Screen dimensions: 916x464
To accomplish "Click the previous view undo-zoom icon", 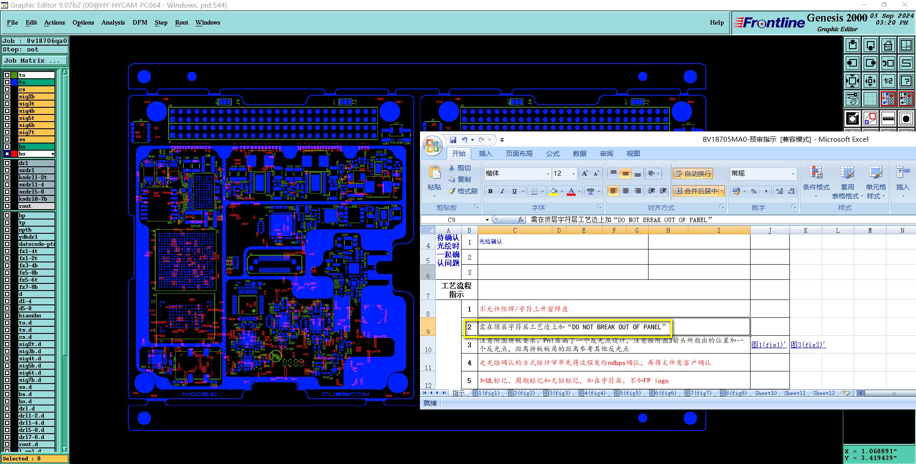I will [x=888, y=63].
